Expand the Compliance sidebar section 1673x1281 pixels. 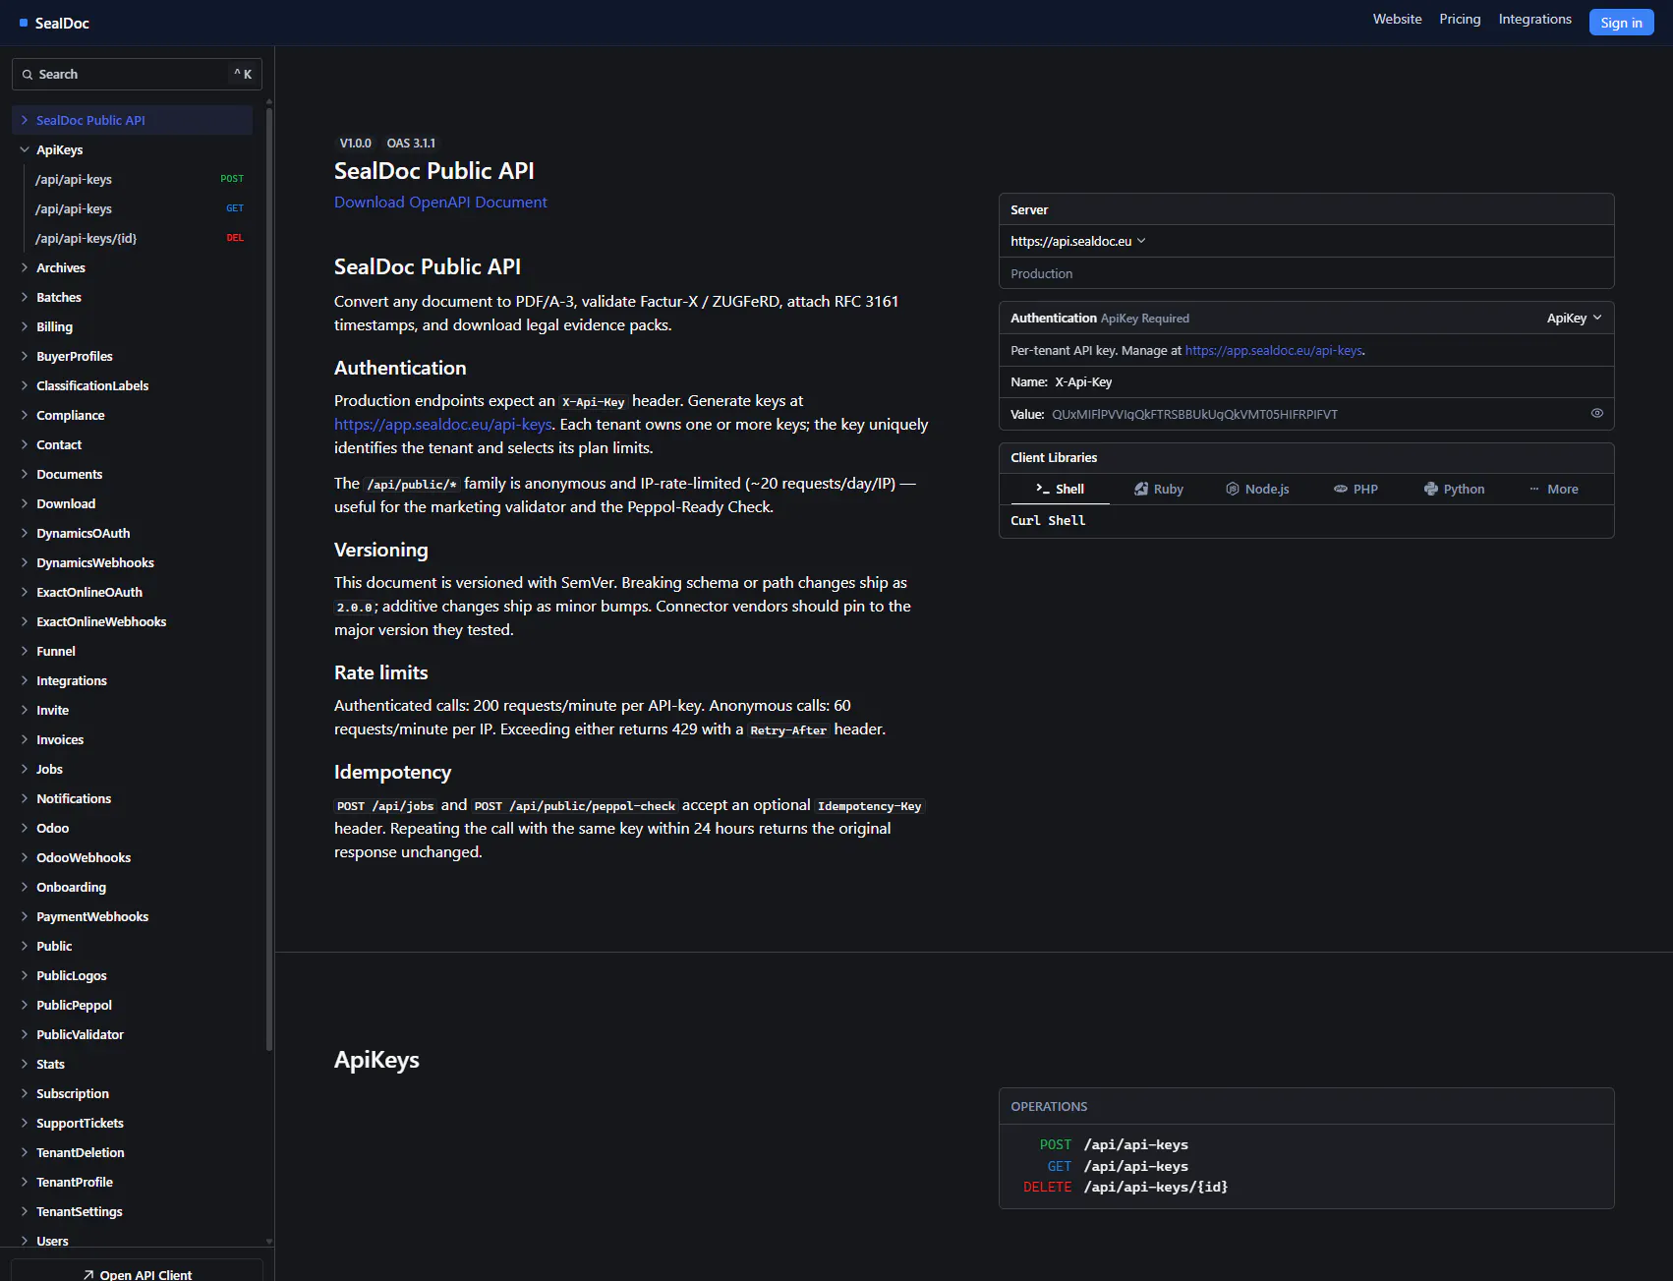tap(132, 415)
